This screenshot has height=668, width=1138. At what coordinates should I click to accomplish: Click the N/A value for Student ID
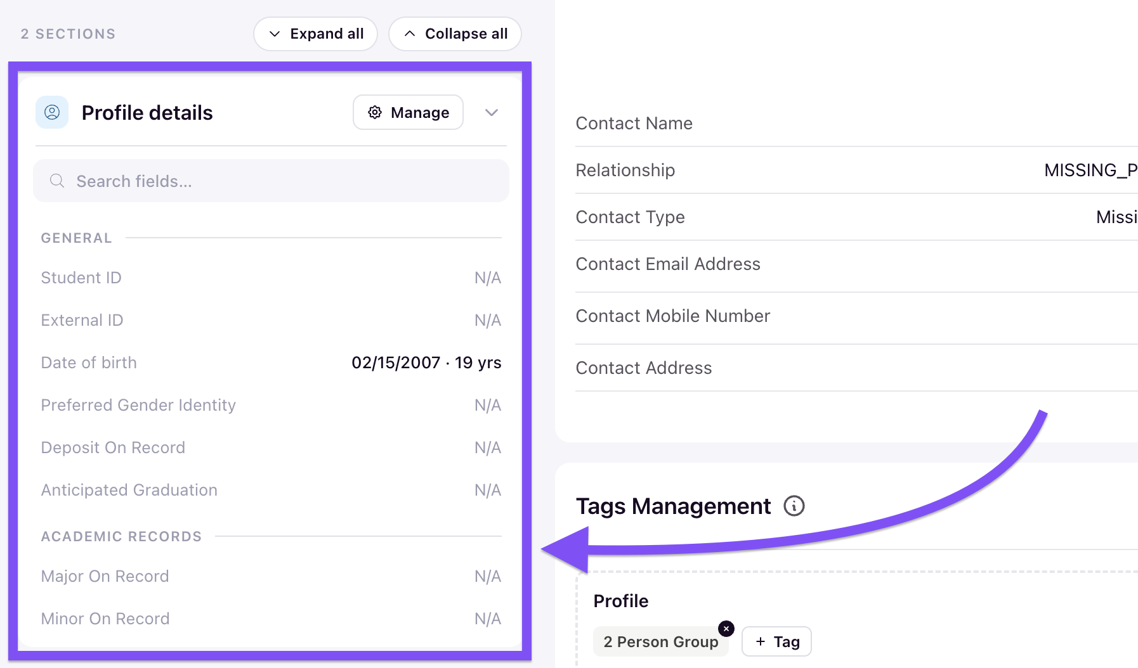coord(488,278)
